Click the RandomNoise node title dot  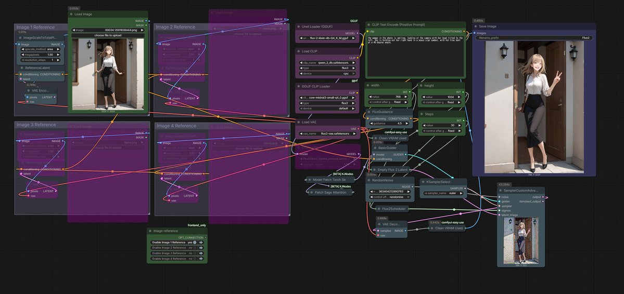[369, 180]
